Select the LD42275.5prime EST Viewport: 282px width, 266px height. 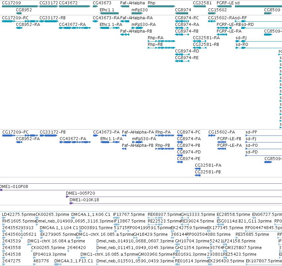pos(4,218)
